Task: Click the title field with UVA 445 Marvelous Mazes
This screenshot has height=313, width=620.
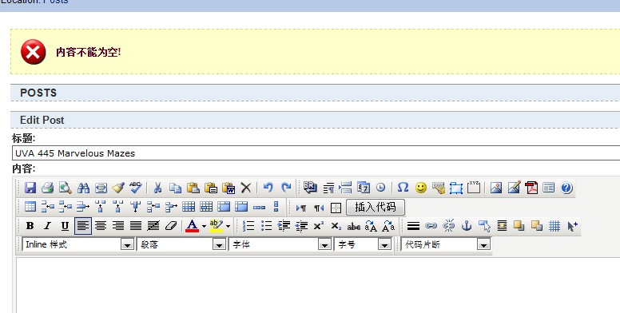Action: point(316,153)
